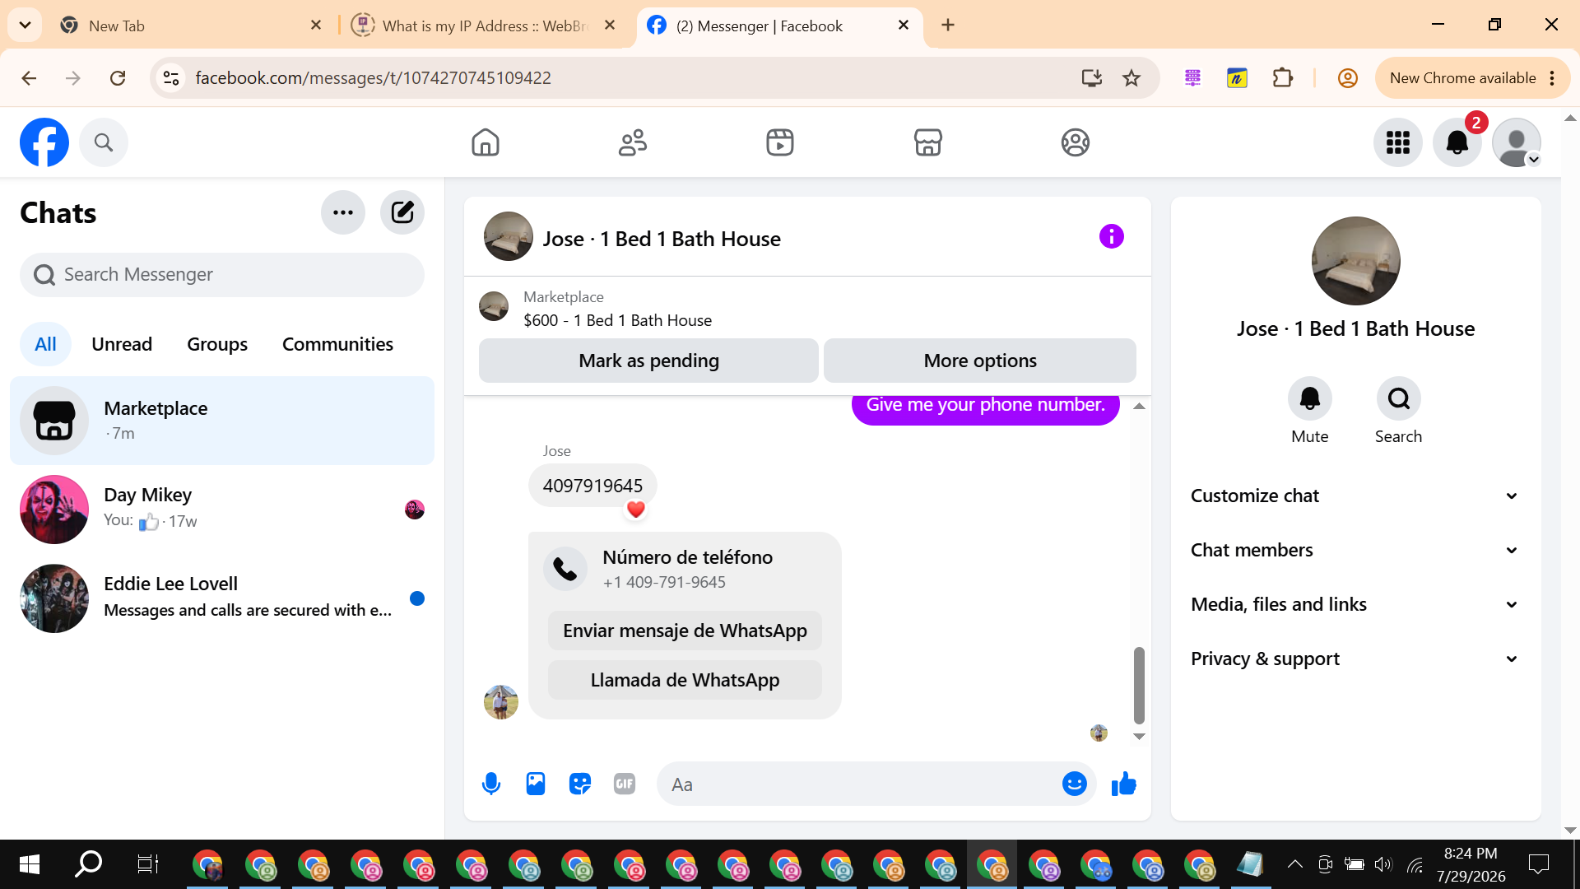Click the phone icon in the number card
The height and width of the screenshot is (889, 1580).
[x=565, y=569]
